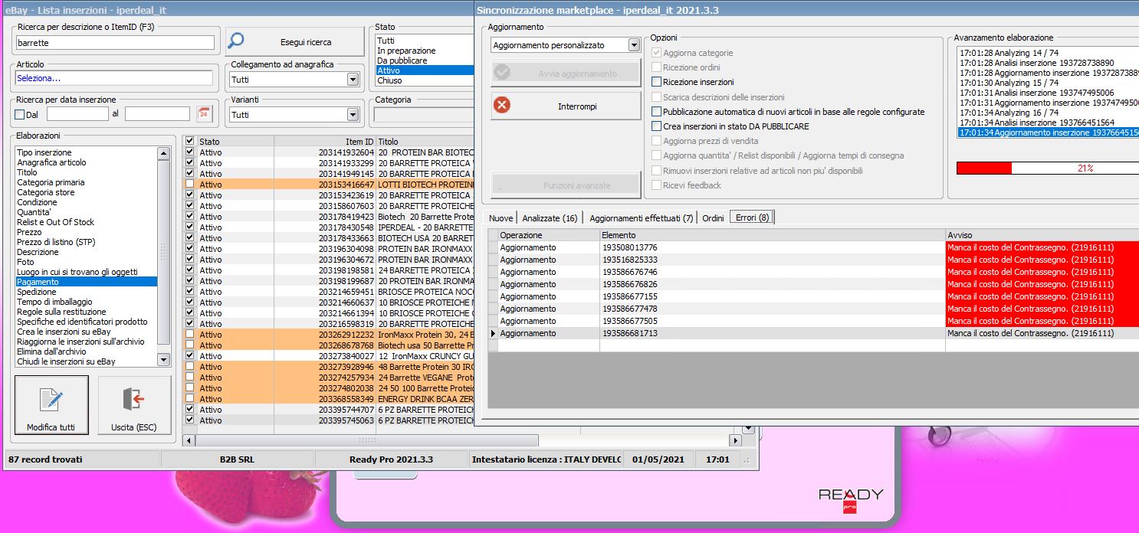
Task: Select Pagamento in Elaborazioni list
Action: [86, 282]
